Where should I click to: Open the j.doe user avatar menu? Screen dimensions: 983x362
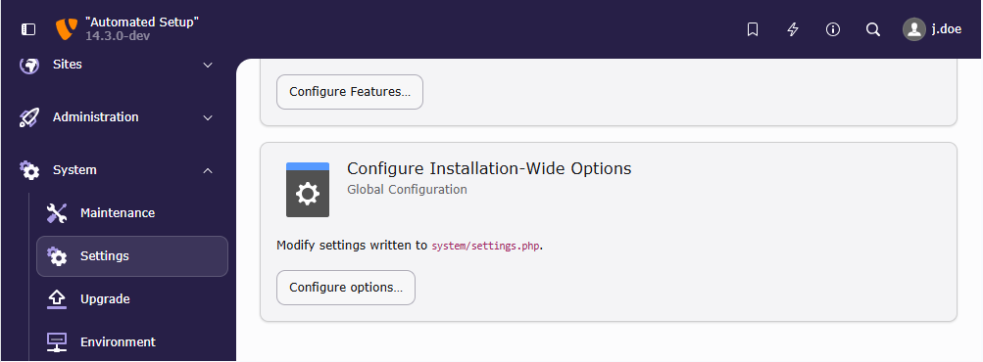(932, 29)
